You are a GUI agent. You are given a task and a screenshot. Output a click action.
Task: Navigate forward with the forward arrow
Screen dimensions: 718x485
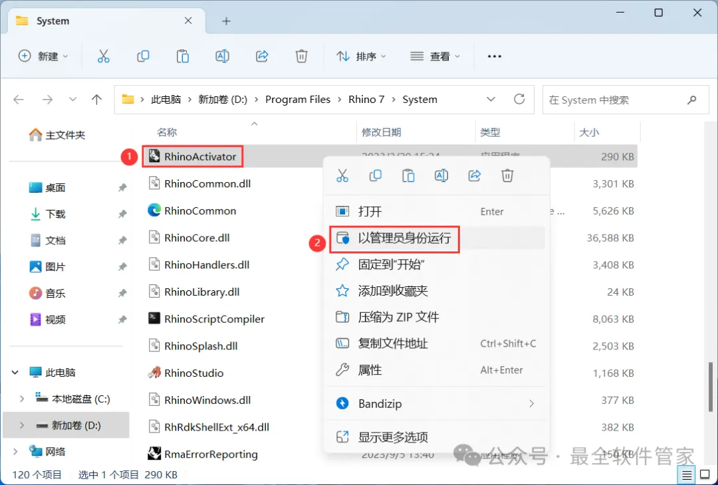47,99
